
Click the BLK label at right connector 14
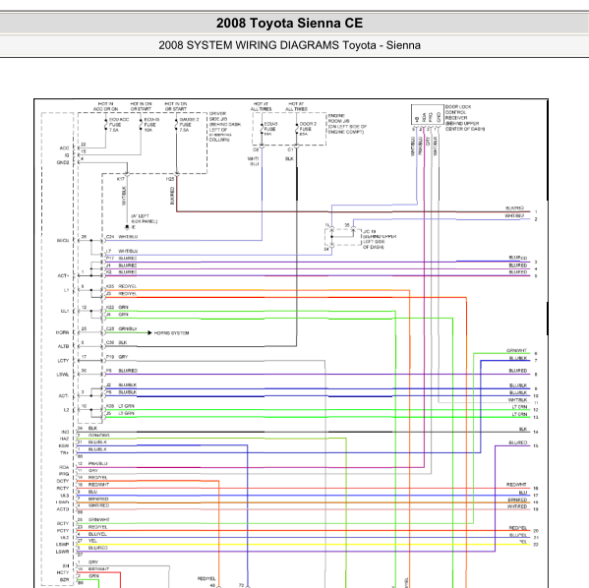[x=523, y=429]
